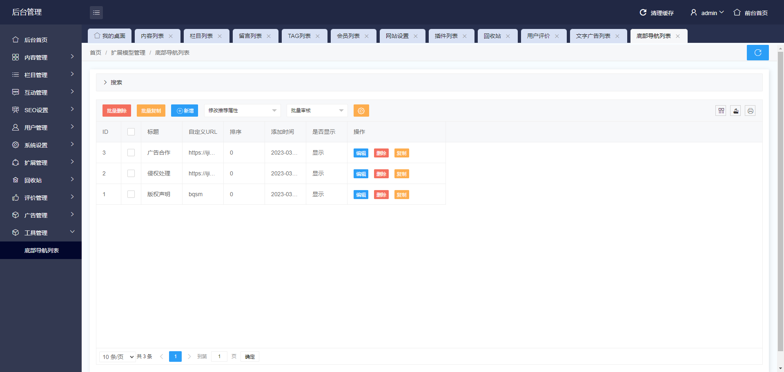Close the 底部导航列表 tab
The height and width of the screenshot is (372, 784).
678,36
